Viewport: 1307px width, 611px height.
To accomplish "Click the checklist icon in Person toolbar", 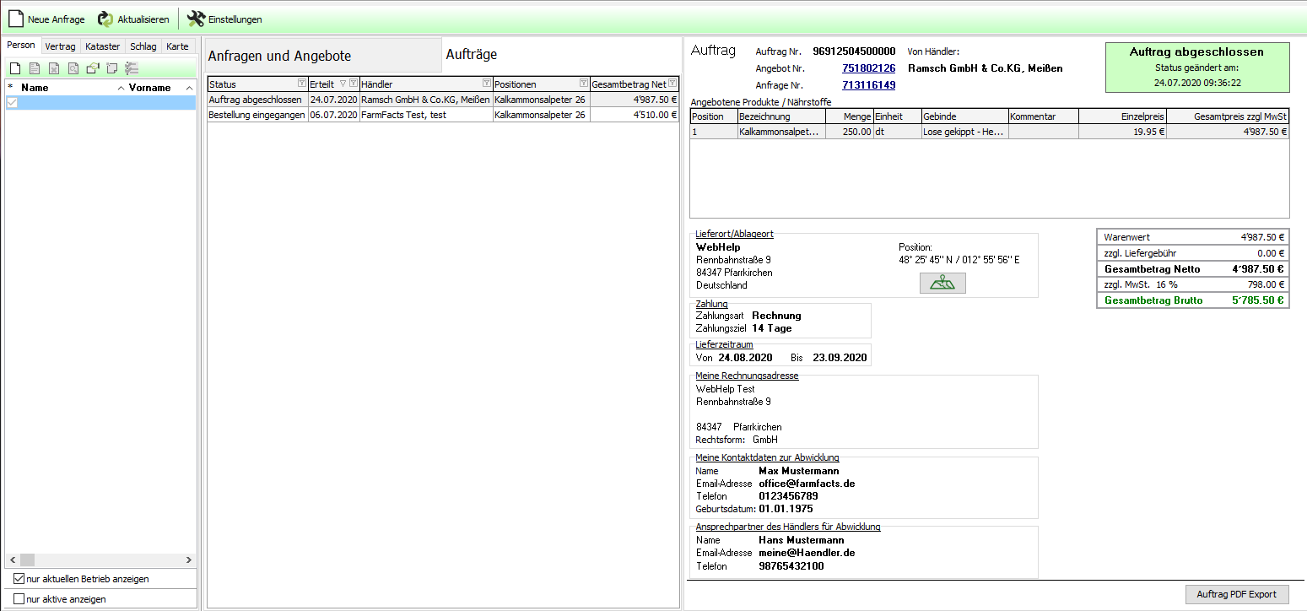I will tap(131, 68).
